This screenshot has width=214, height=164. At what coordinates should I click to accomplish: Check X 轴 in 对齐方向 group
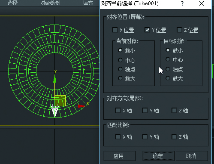point(118,111)
